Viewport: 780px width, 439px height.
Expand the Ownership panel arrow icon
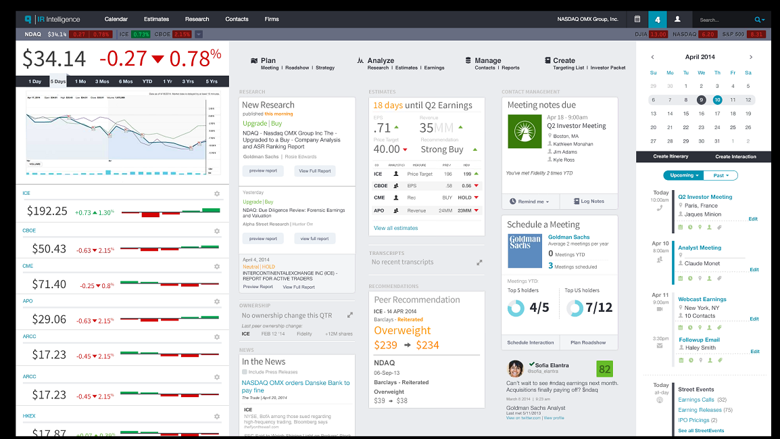[350, 315]
